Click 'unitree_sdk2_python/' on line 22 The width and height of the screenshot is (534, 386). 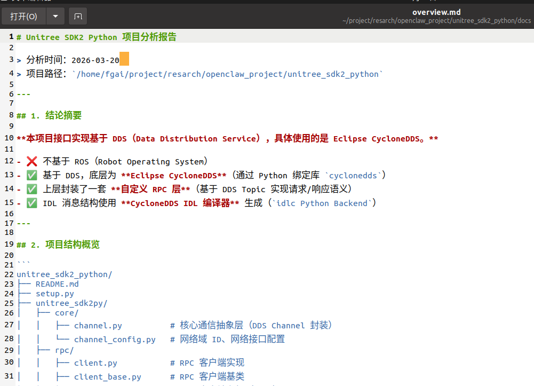point(65,274)
